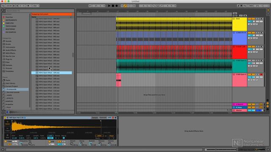Screen dimensions: 271x152
Task: Click the browser search field
Action: tap(40, 11)
